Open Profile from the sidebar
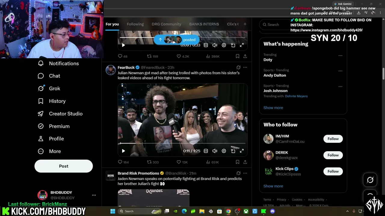This screenshot has height=216, width=385. click(x=51, y=139)
